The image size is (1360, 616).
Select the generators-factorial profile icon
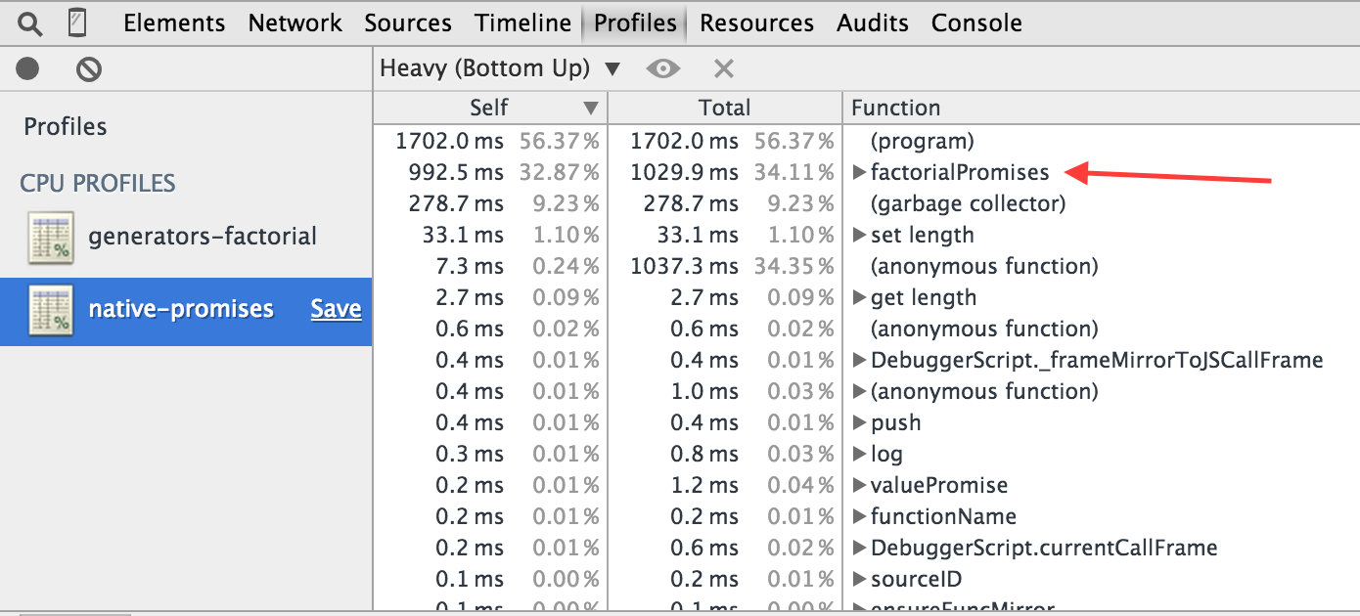[51, 237]
